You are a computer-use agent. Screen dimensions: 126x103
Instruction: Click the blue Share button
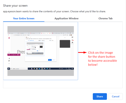[x=100, y=96]
